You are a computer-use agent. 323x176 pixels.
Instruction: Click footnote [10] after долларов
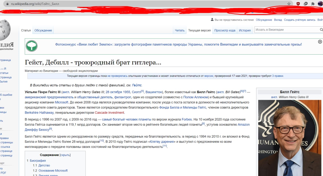(x=102, y=141)
